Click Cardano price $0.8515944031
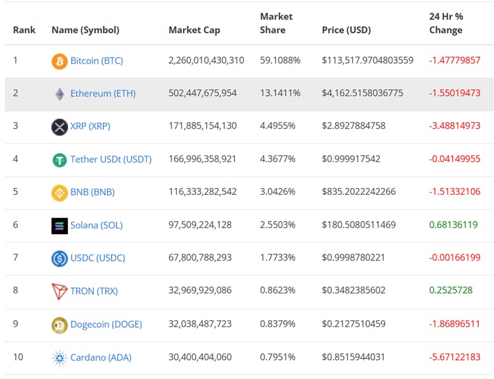 click(353, 357)
